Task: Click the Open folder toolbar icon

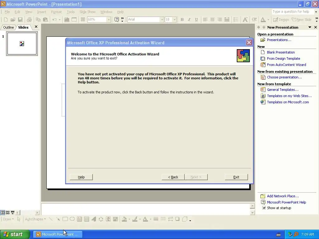Action: click(x=13, y=20)
